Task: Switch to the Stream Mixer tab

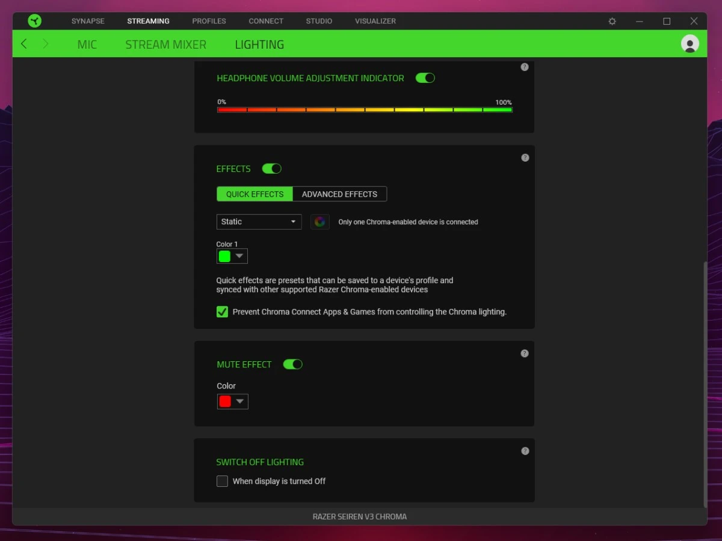Action: tap(165, 44)
